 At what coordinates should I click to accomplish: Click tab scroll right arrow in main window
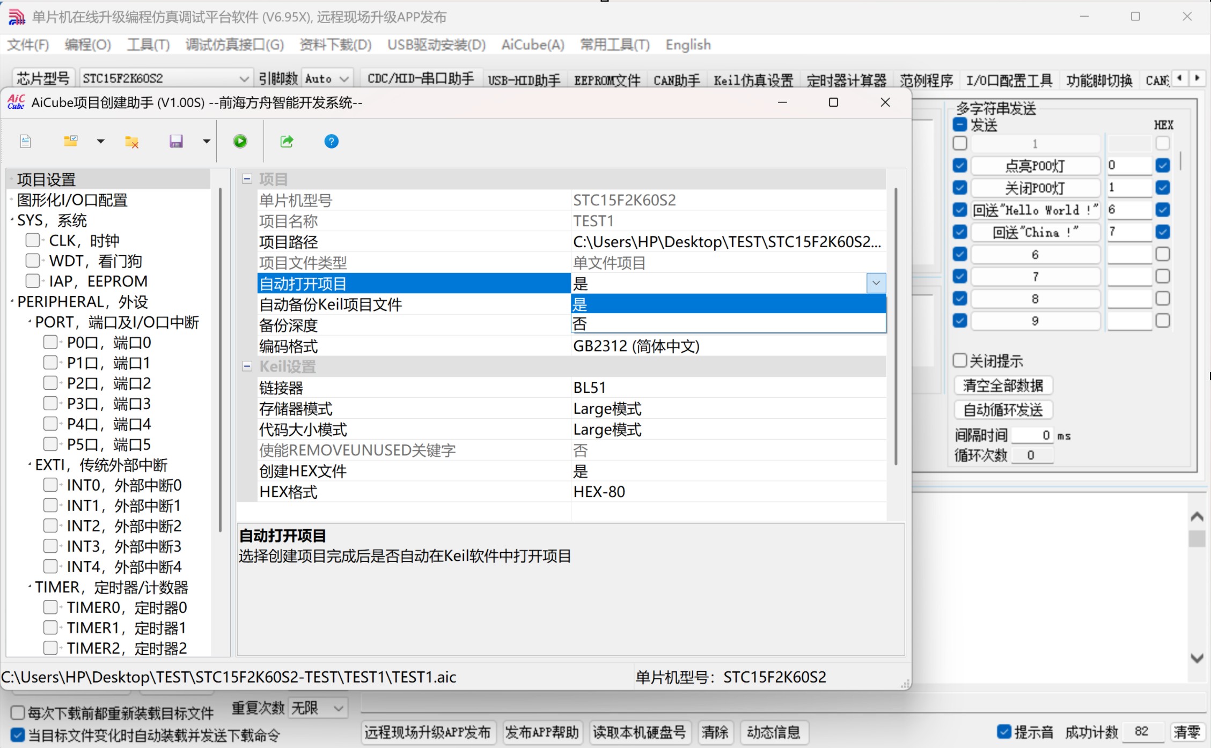tap(1198, 78)
